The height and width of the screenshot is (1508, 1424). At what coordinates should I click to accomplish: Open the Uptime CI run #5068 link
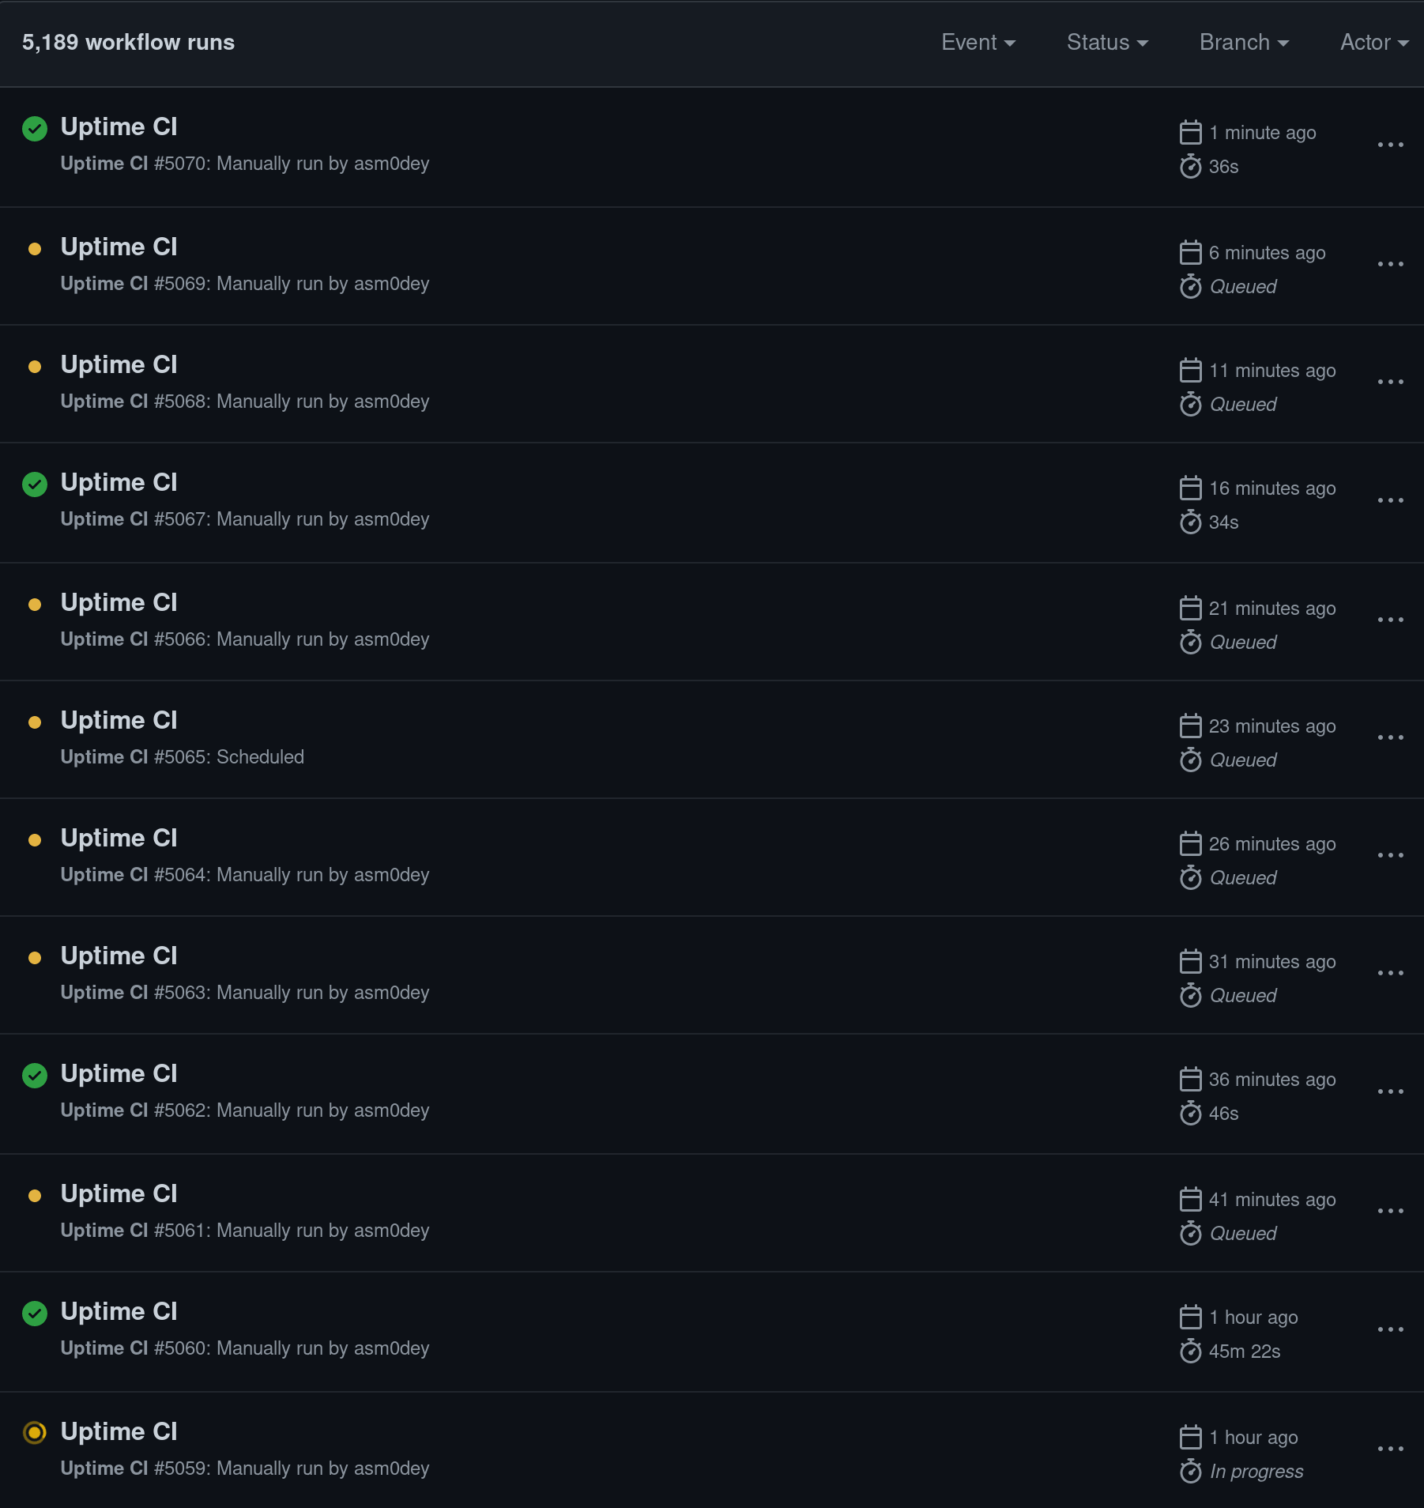119,364
